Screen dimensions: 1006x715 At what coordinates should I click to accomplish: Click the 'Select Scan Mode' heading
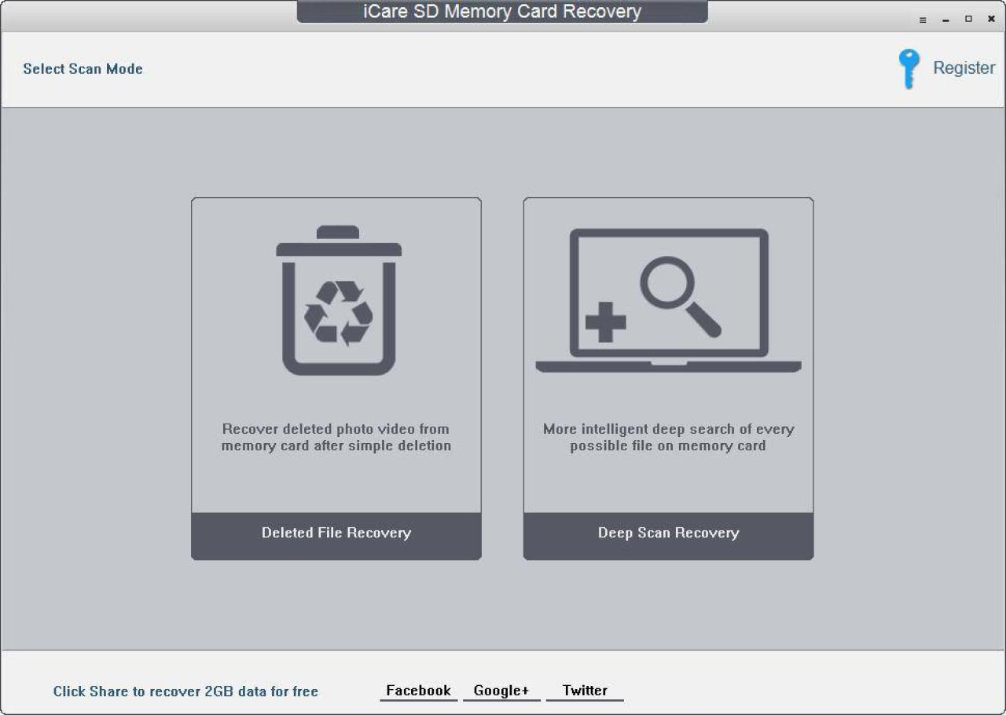tap(83, 69)
